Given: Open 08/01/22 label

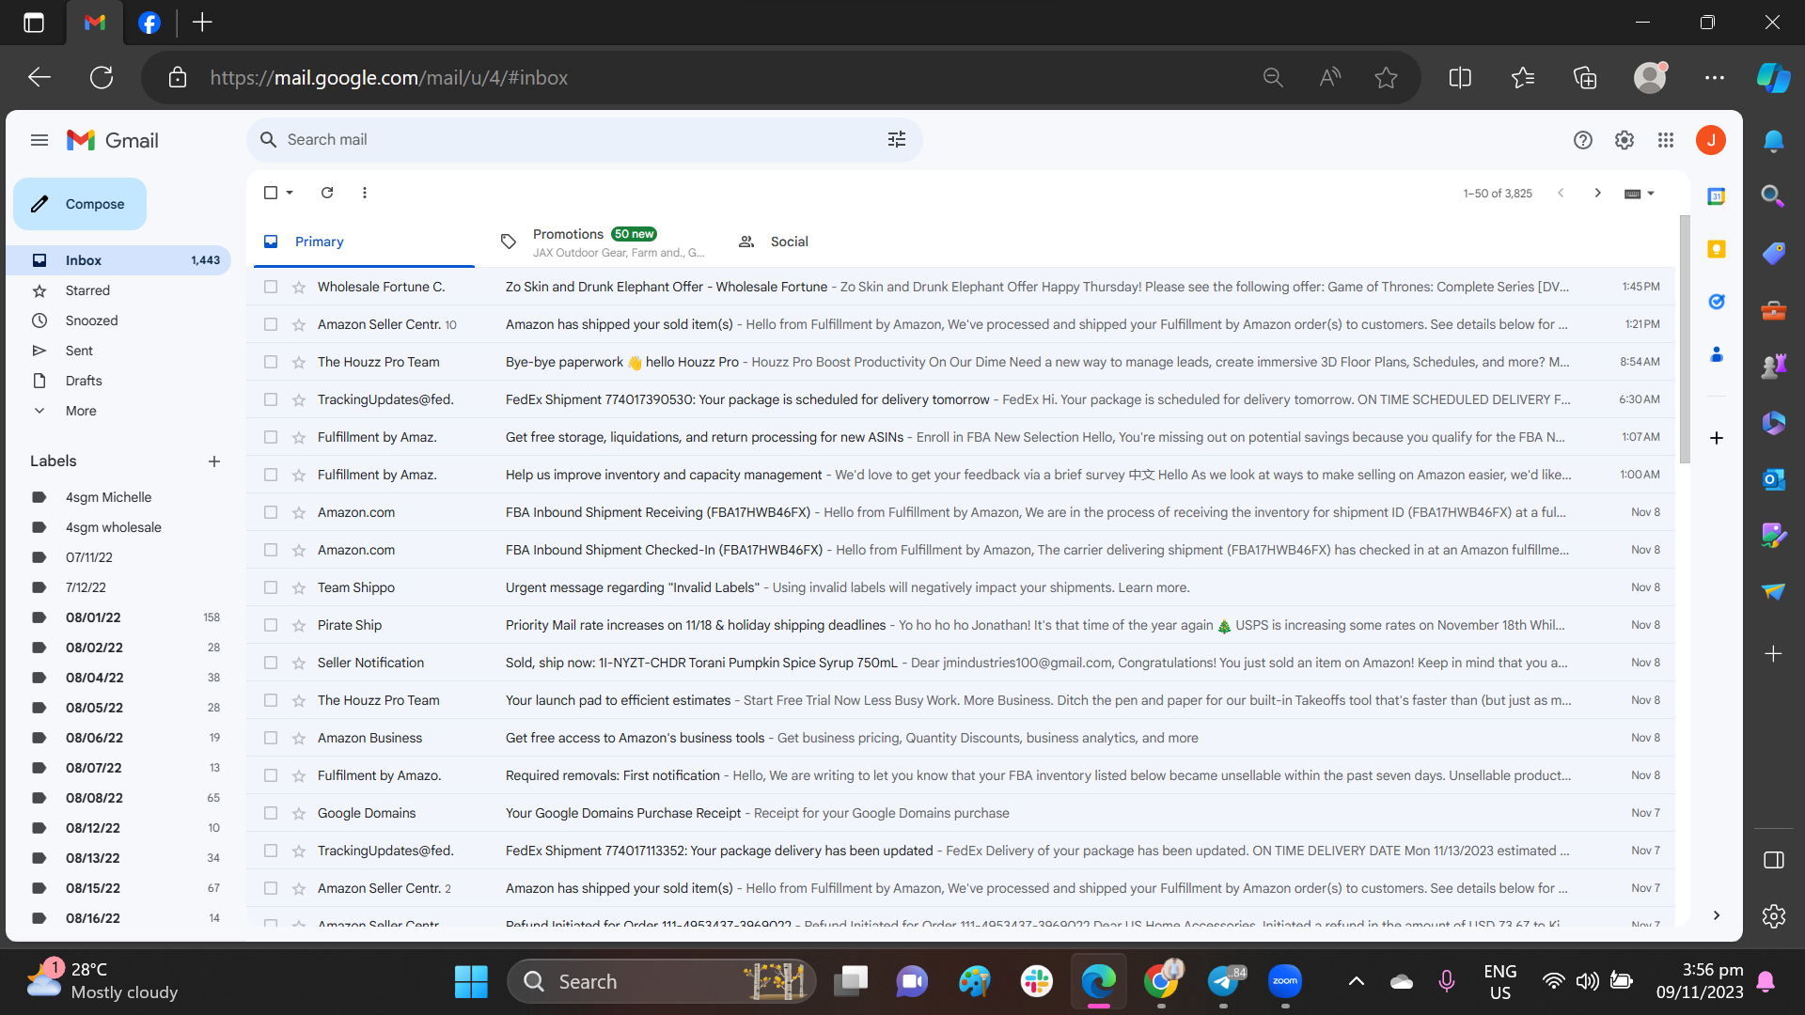Looking at the screenshot, I should point(93,617).
